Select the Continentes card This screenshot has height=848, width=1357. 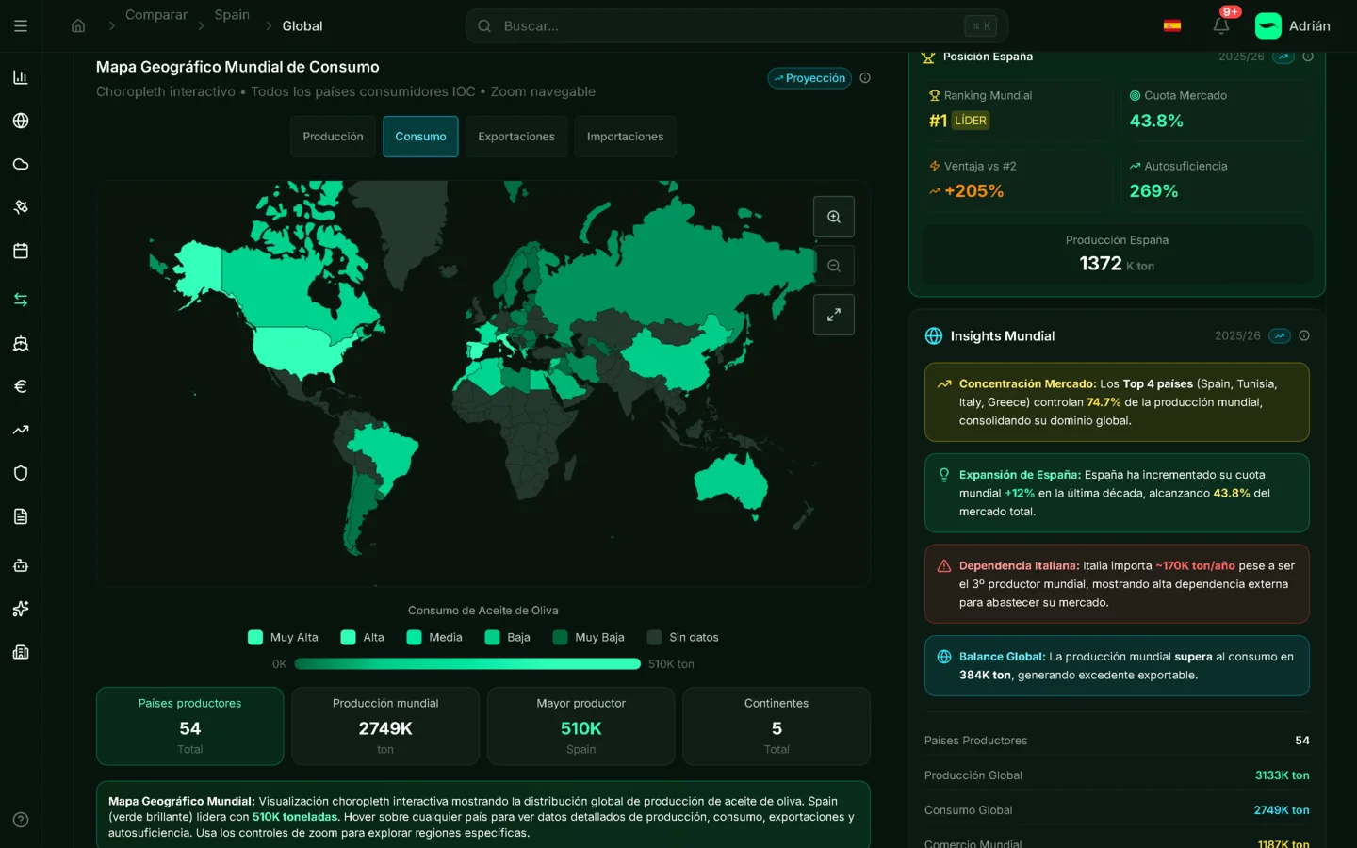pyautogui.click(x=777, y=726)
